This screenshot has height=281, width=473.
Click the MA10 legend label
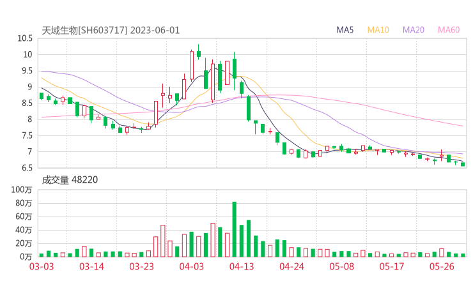[x=378, y=30]
